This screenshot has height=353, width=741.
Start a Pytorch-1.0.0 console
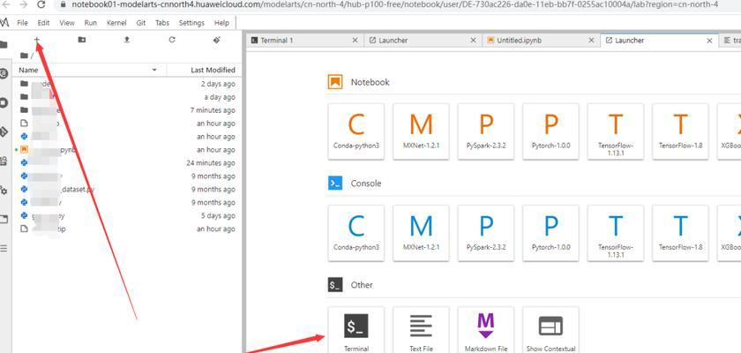click(550, 233)
